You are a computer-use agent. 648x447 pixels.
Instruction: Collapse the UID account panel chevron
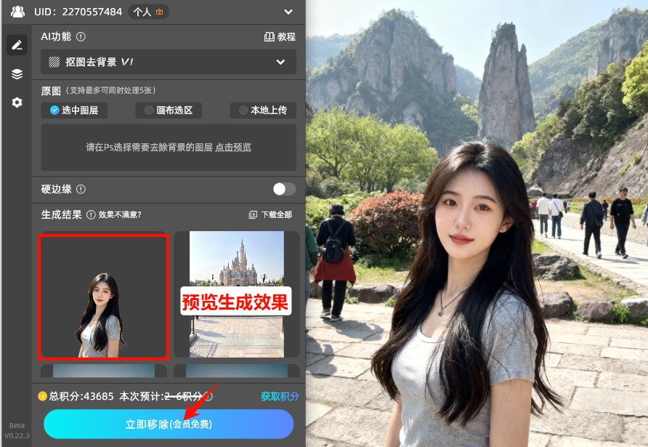pyautogui.click(x=289, y=12)
